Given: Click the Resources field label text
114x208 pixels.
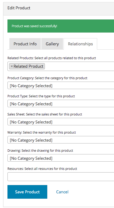Looking at the screenshot, I should click(x=42, y=169).
